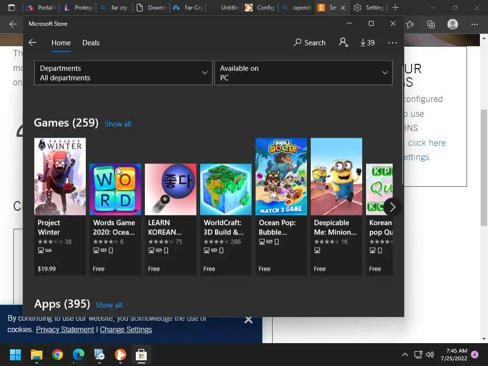Open browser Collections icon
Viewport: 488px width, 366px height.
coord(431,24)
